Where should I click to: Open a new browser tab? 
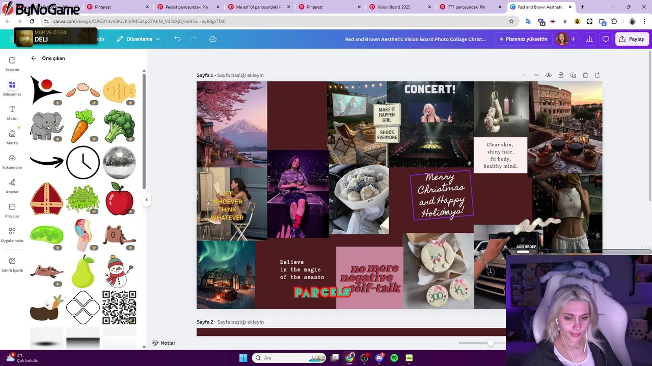pyautogui.click(x=582, y=7)
